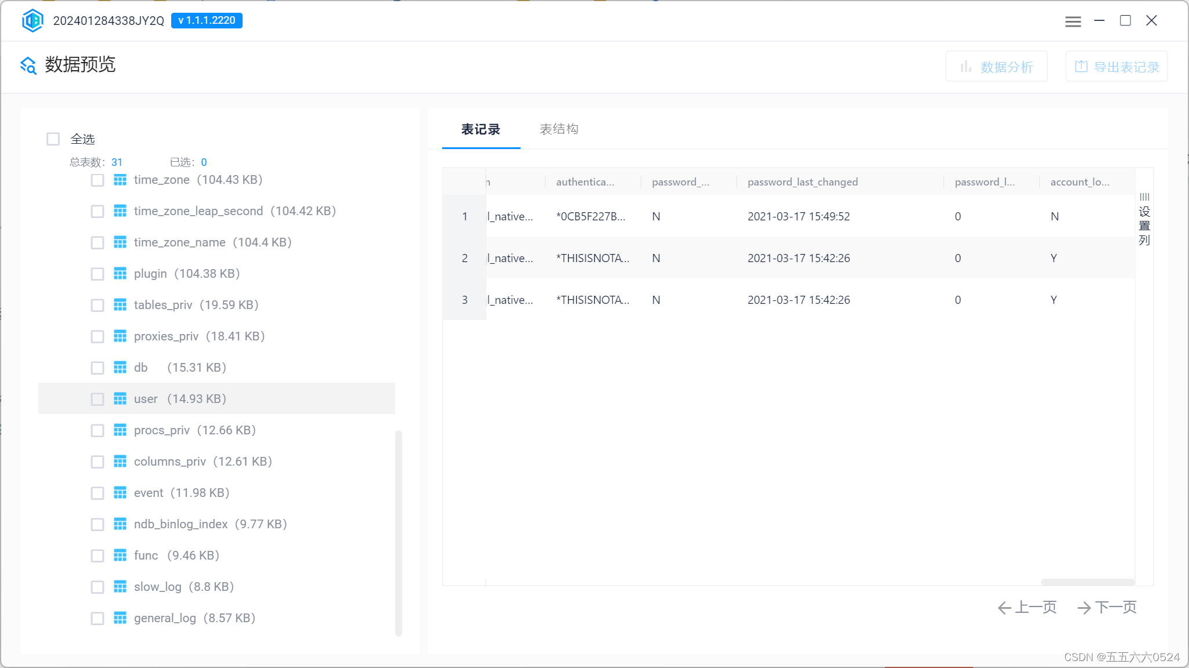The height and width of the screenshot is (668, 1189).
Task: Click the table icon next to db
Action: tap(120, 368)
